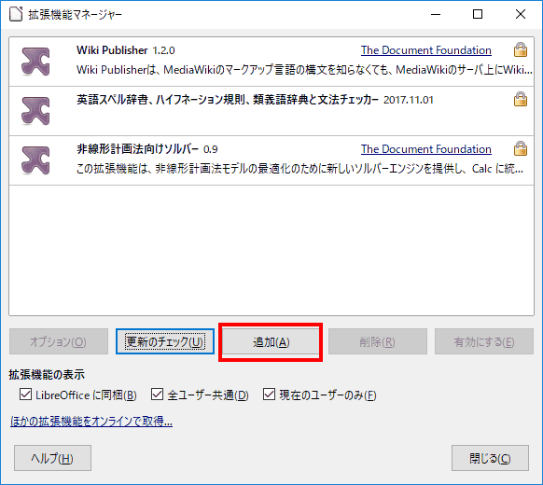Toggle the 現在のユーザーのみ(F) checkbox
The image size is (543, 485).
[269, 395]
